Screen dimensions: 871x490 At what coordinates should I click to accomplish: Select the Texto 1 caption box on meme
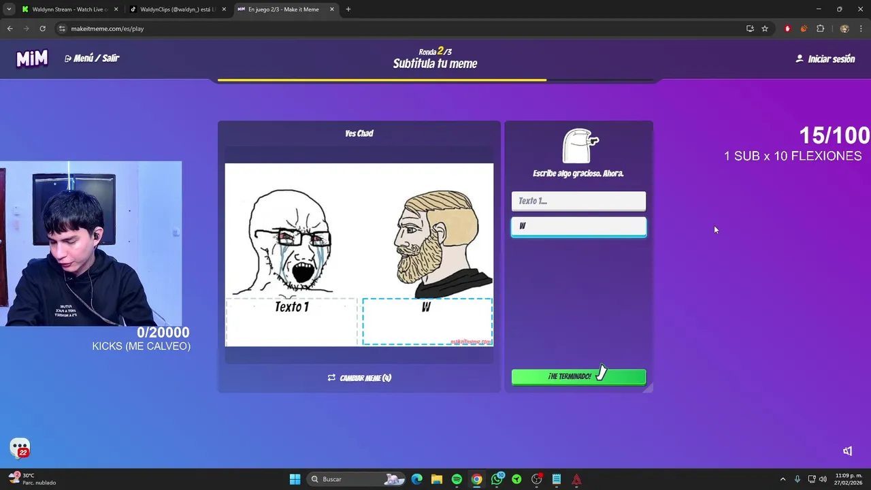[x=291, y=321]
